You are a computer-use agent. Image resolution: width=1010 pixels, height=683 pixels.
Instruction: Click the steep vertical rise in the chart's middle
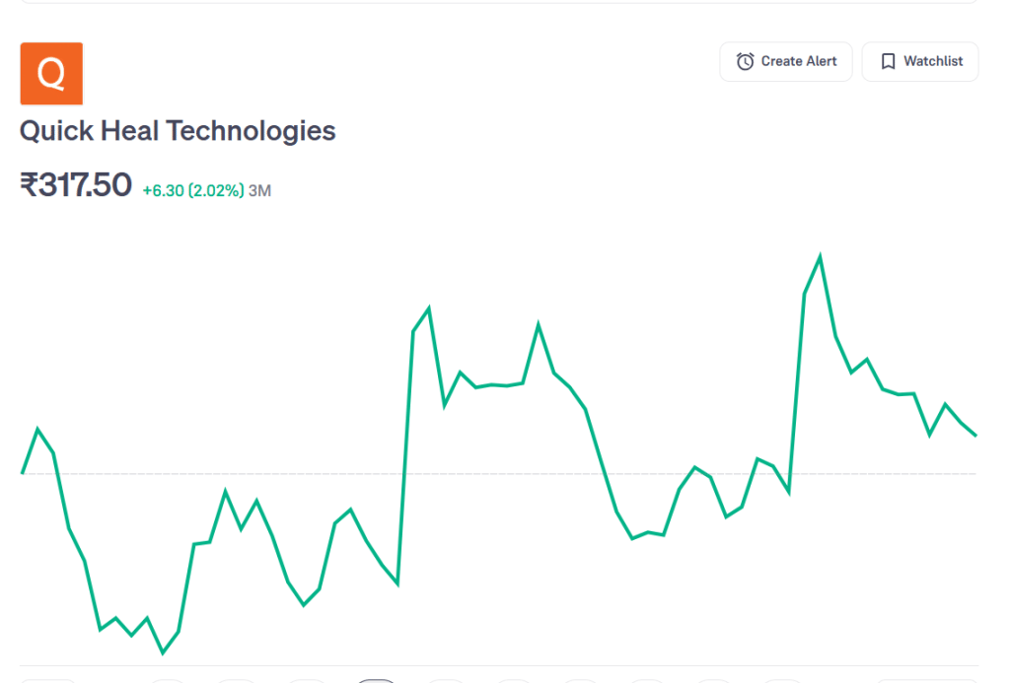pyautogui.click(x=405, y=453)
